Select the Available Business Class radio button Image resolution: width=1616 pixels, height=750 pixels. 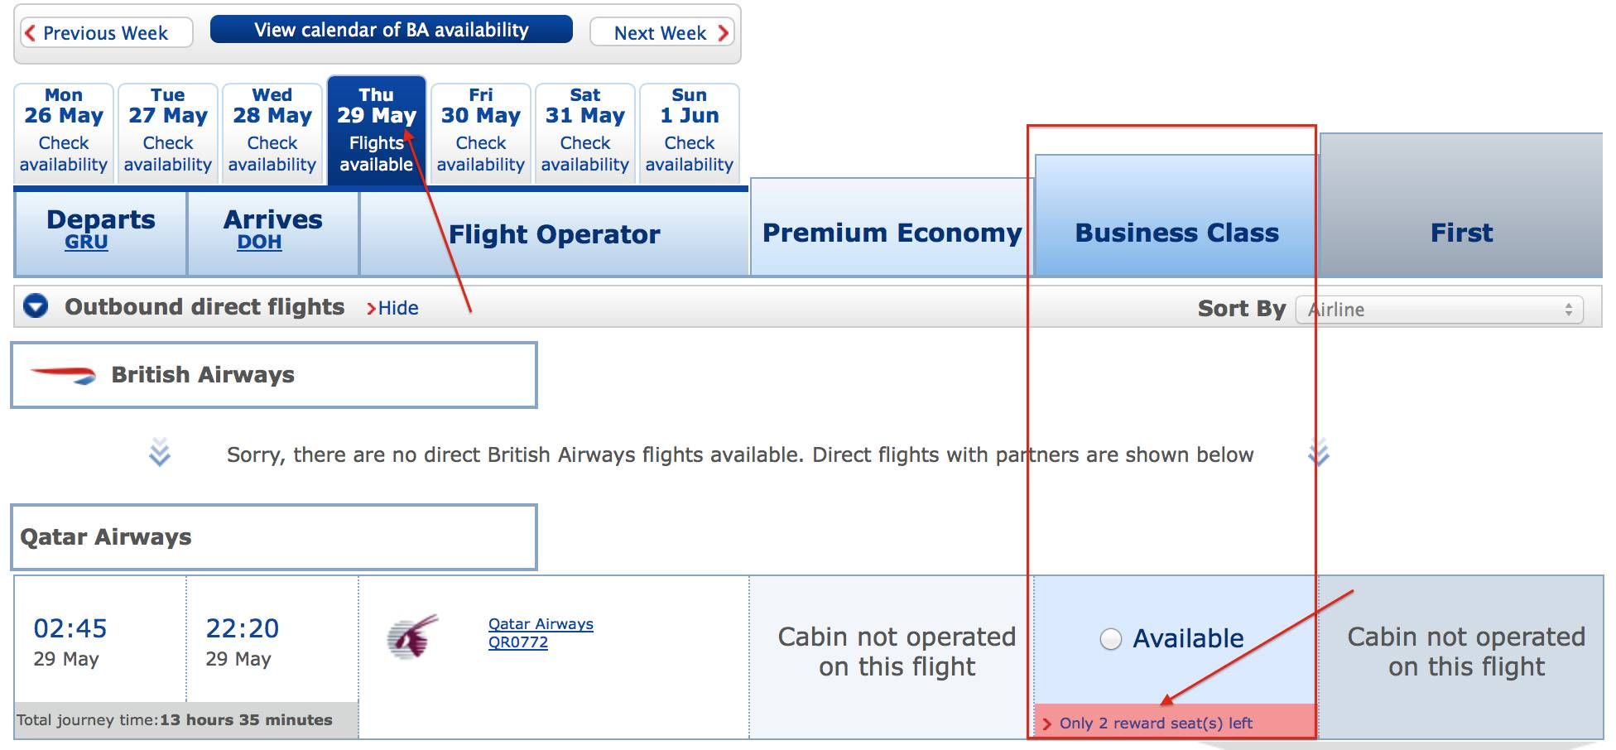point(1110,639)
